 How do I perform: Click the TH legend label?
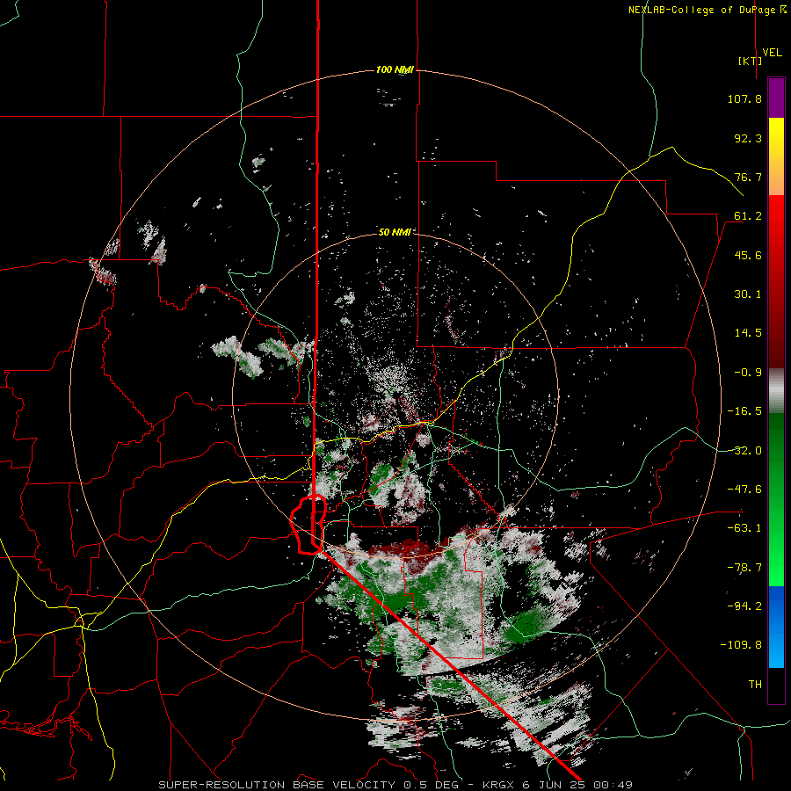point(755,685)
